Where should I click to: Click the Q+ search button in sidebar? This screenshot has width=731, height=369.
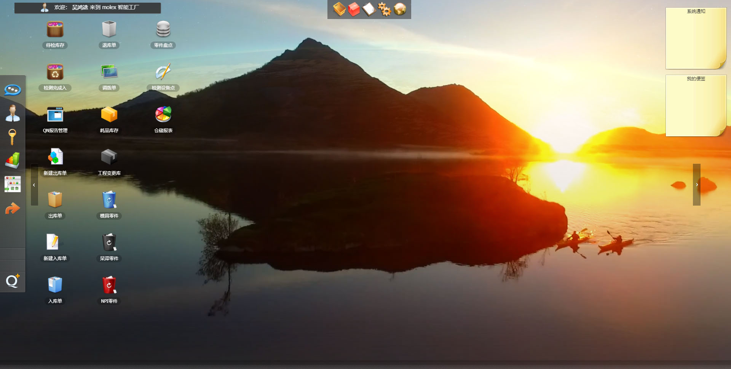coord(13,281)
